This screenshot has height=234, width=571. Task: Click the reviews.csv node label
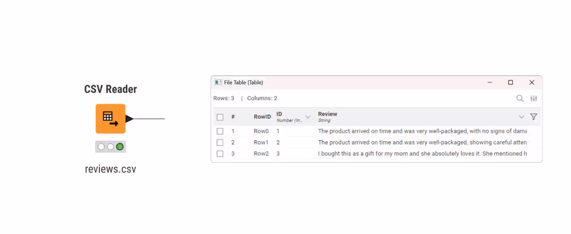click(x=111, y=169)
